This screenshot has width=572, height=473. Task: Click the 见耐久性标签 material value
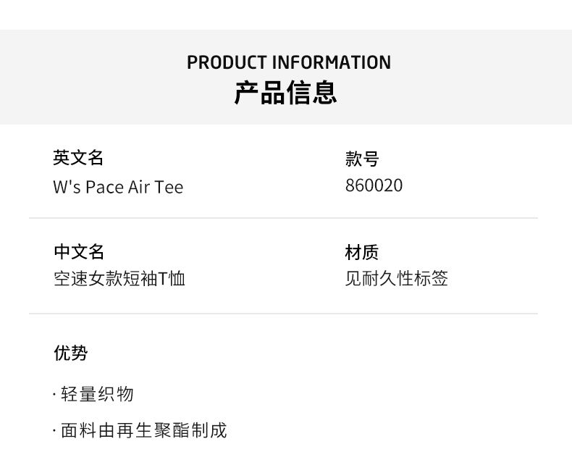[x=396, y=279]
